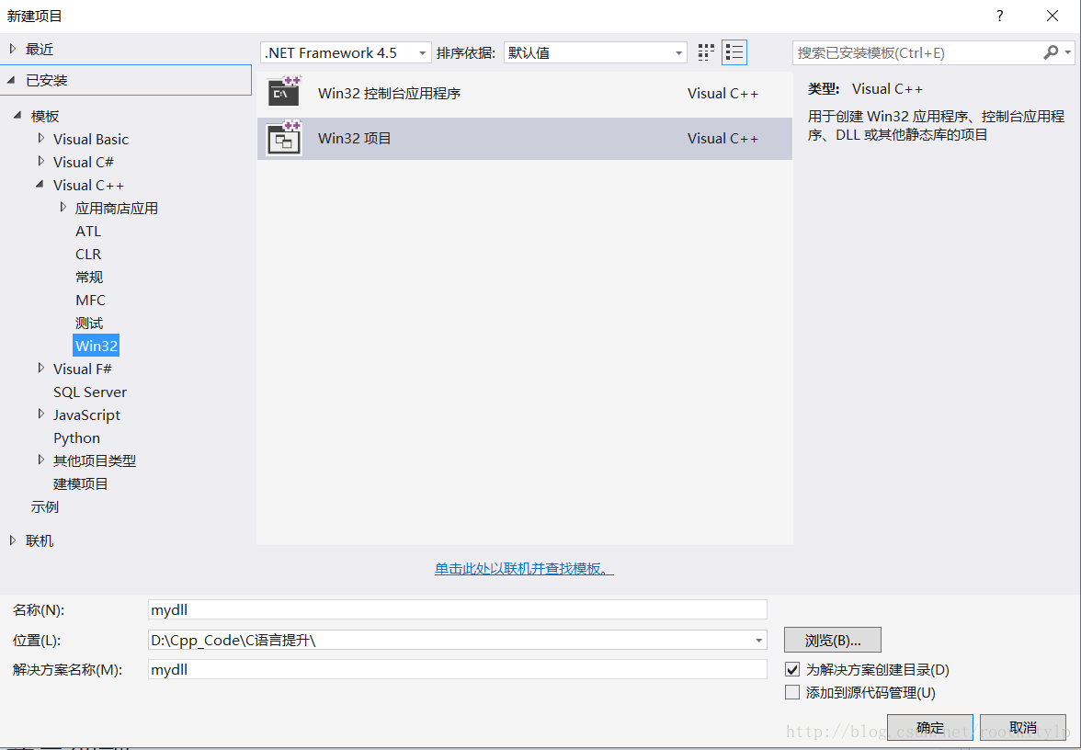
Task: Click the 单击此处以联机并查找模板 link
Action: [x=524, y=568]
